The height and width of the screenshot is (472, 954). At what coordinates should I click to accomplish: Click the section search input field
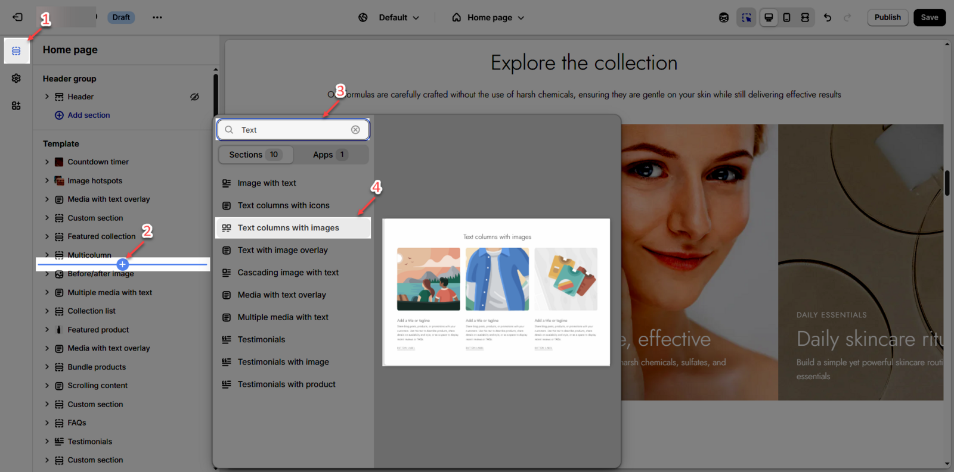click(292, 130)
